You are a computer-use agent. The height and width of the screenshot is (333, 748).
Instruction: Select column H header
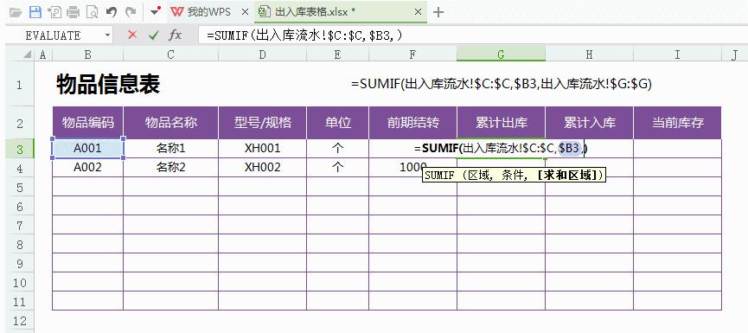tap(589, 54)
